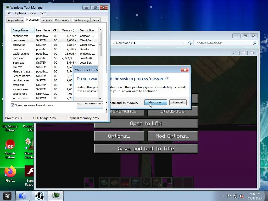Click process list scroll down arrow
The width and height of the screenshot is (268, 201).
pos(100,99)
